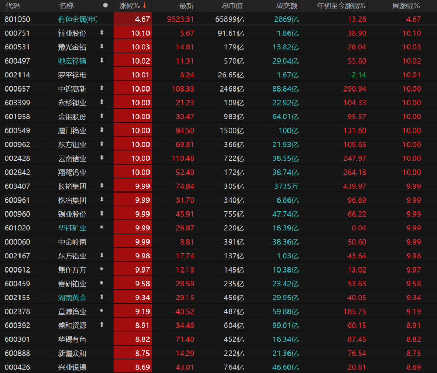The width and height of the screenshot is (437, 373).
Task: Select the 金钼股份 stock name
Action: coord(72,117)
